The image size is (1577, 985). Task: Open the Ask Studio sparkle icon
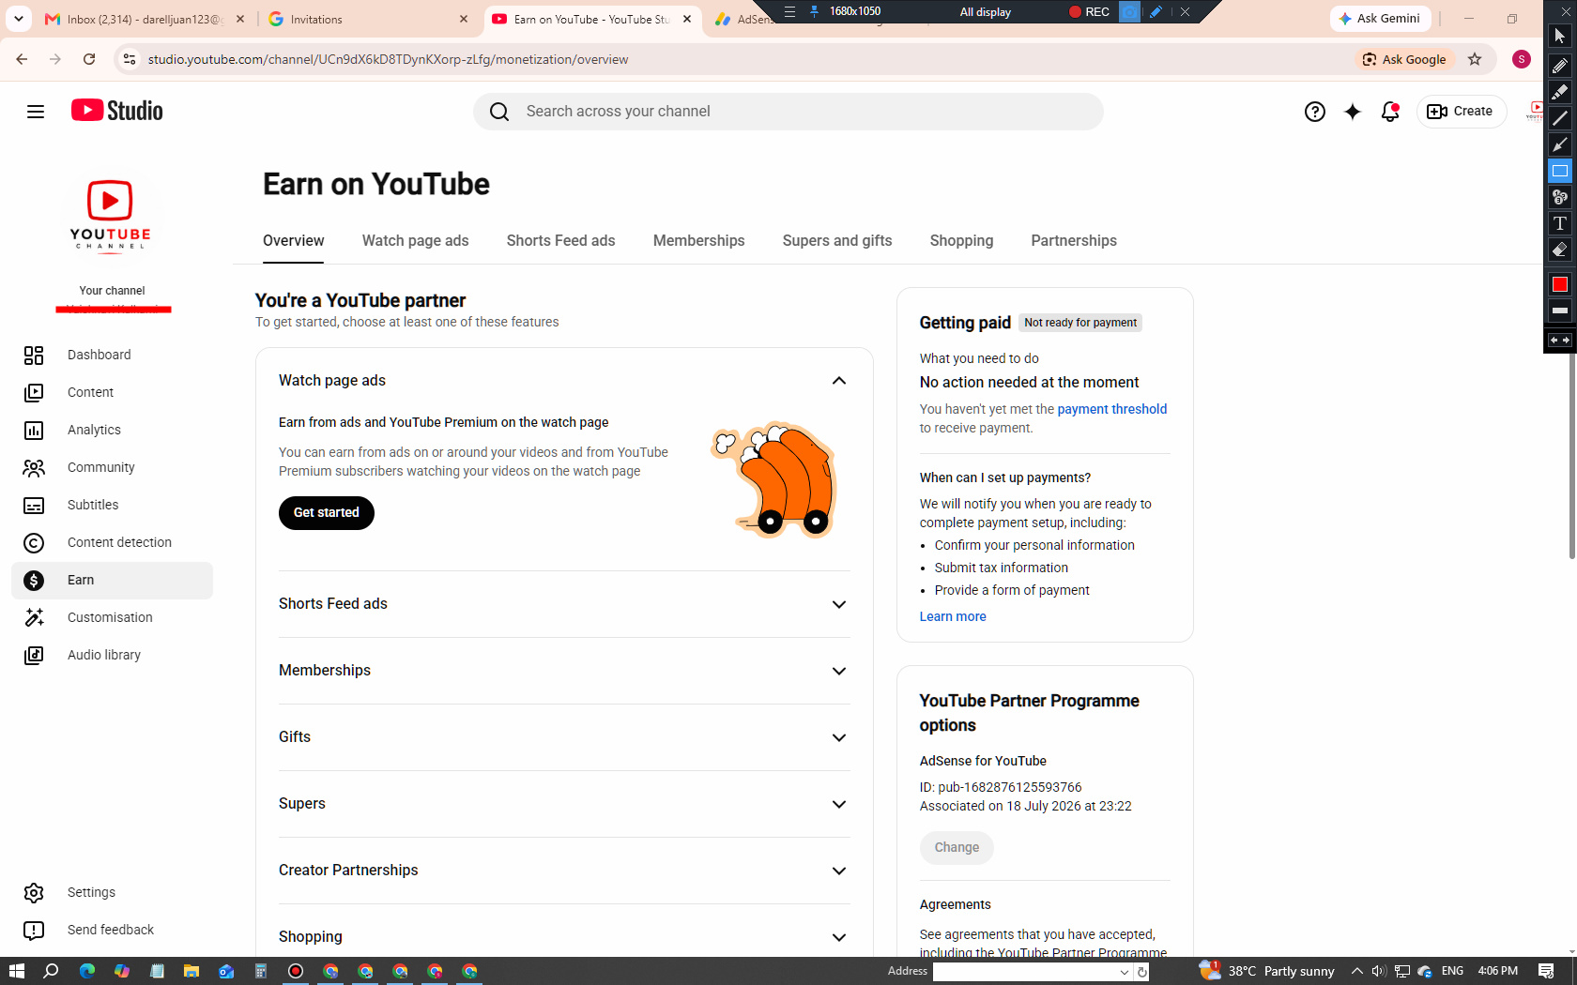1353,112
